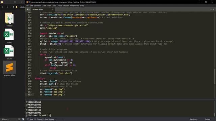Click line number 153 in gutter
This screenshot has width=216, height=121.
click(x=30, y=94)
